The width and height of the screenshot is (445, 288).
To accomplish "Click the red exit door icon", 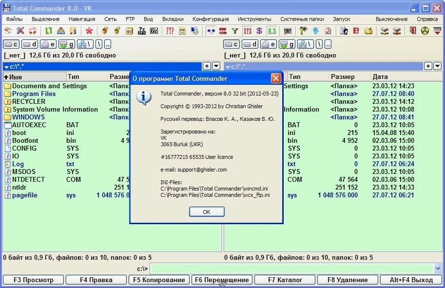I will (x=413, y=31).
